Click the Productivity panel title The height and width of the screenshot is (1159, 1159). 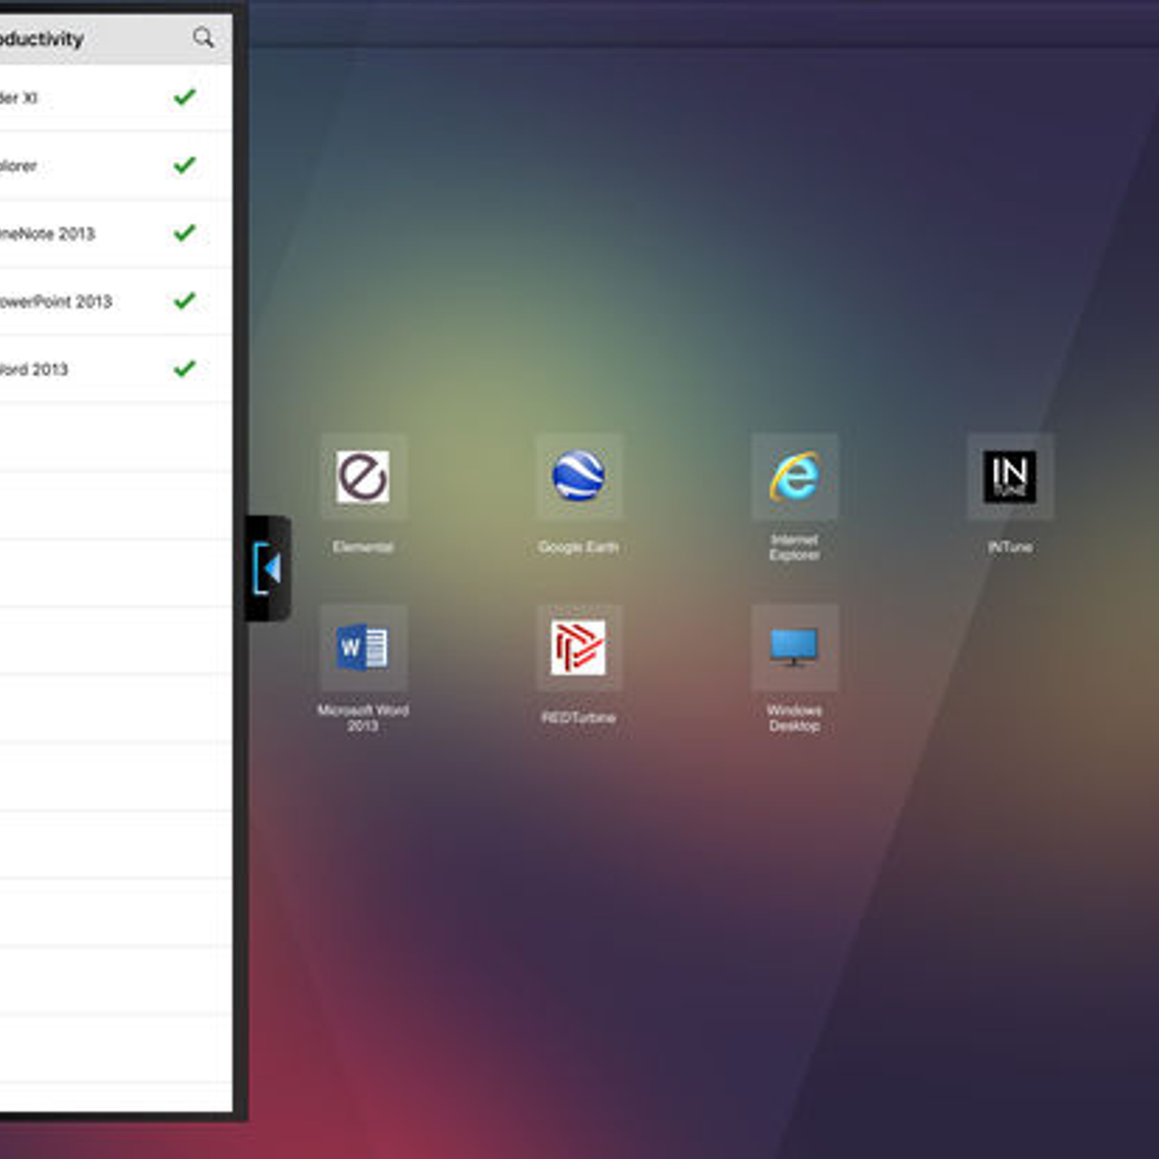[x=41, y=39]
